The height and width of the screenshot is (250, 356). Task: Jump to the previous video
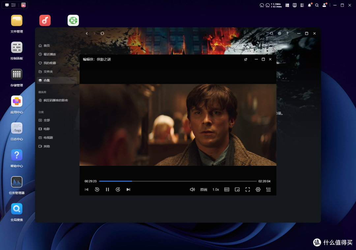86,189
